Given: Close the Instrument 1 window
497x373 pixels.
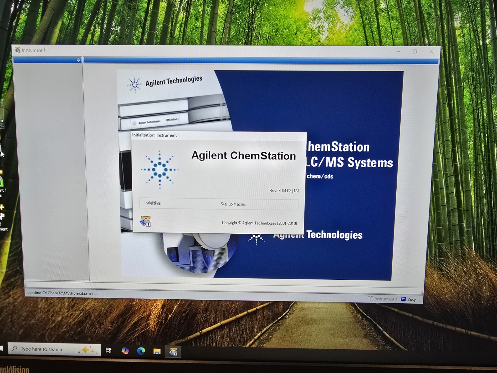Looking at the screenshot, I should click(432, 52).
